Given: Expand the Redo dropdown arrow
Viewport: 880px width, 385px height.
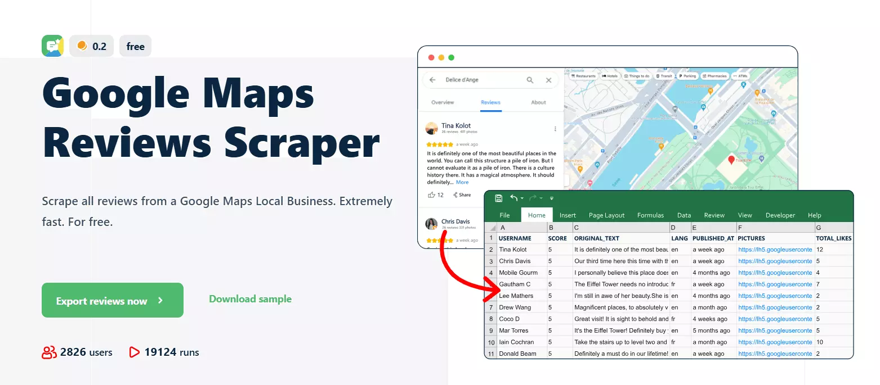Looking at the screenshot, I should click(x=540, y=198).
